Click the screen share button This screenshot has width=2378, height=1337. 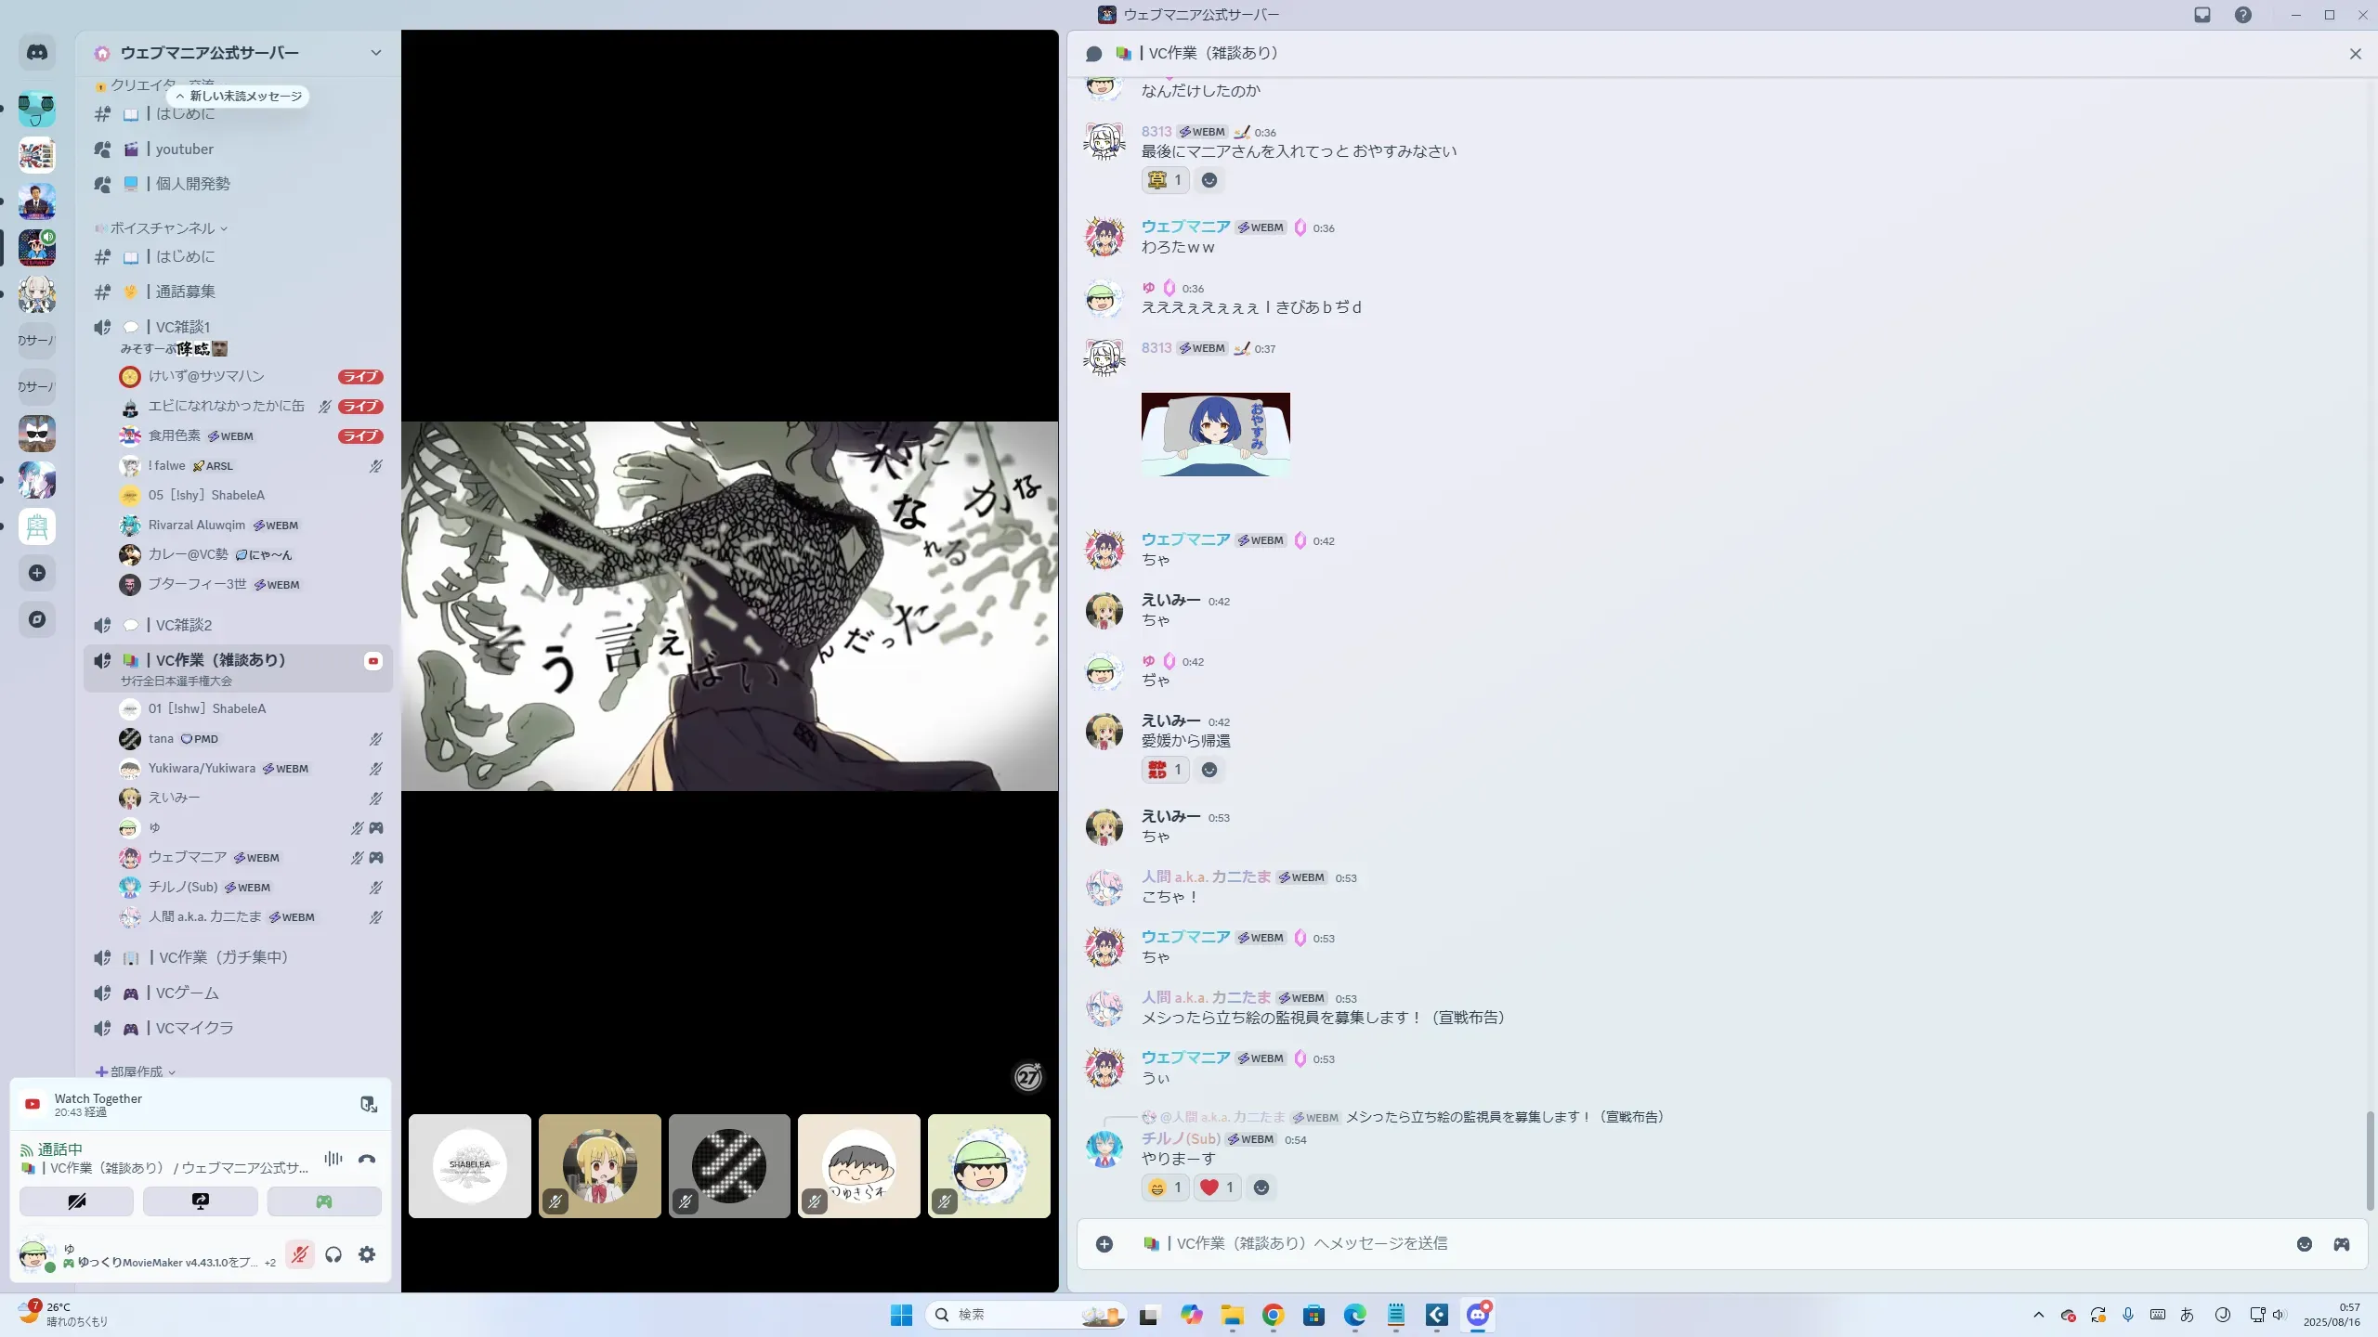(x=201, y=1201)
